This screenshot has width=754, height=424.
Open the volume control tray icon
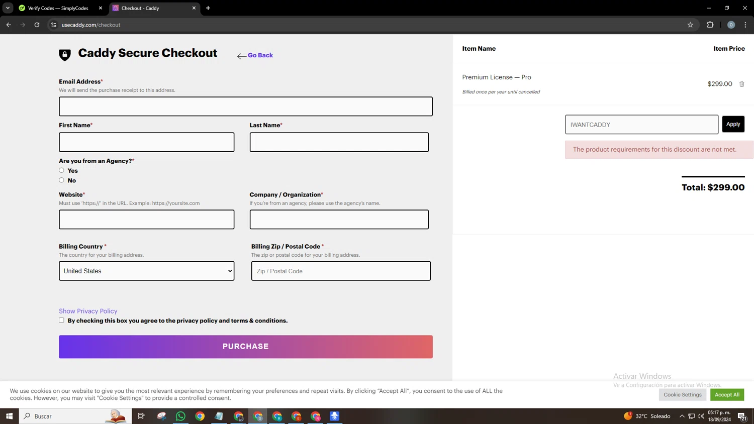[x=701, y=416]
